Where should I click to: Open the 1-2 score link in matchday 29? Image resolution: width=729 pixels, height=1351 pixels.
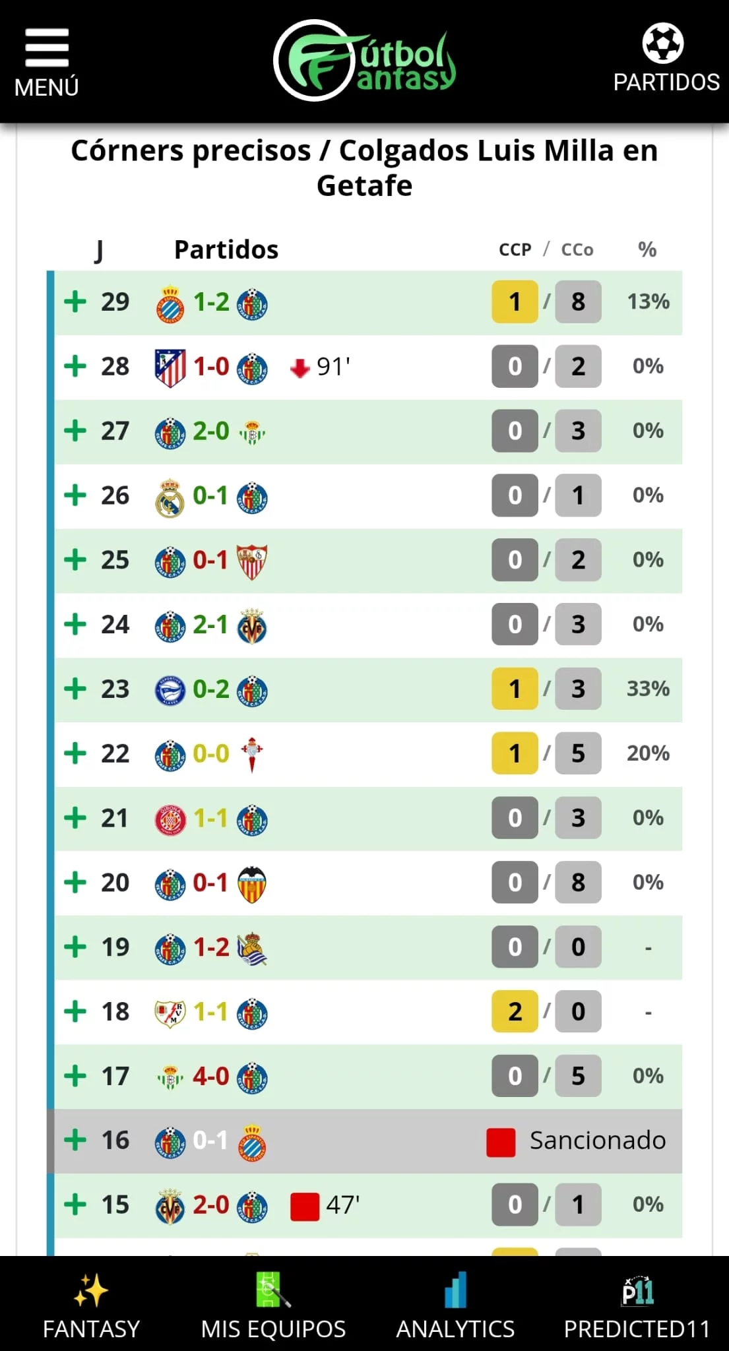(211, 302)
